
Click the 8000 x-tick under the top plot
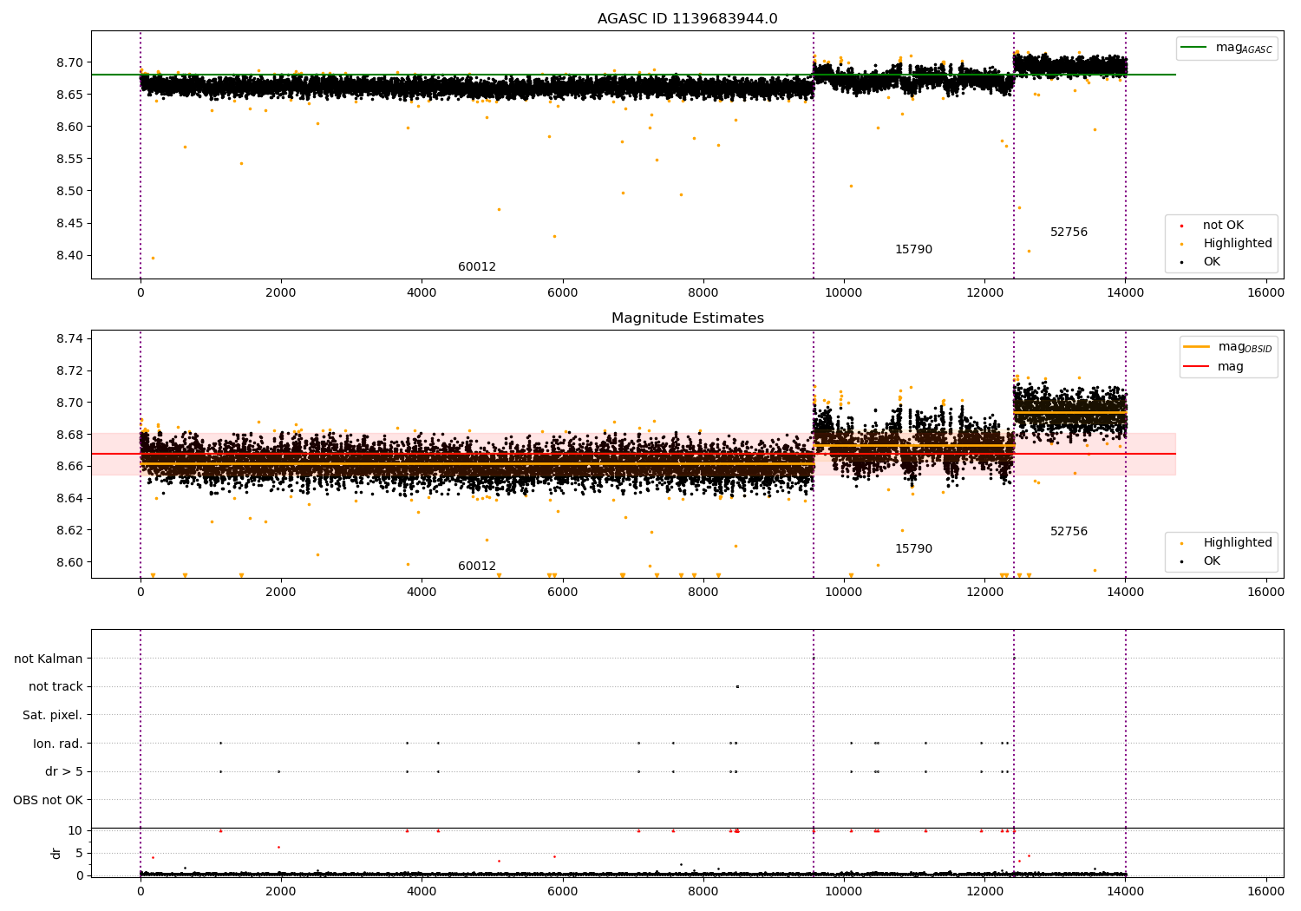tap(703, 293)
